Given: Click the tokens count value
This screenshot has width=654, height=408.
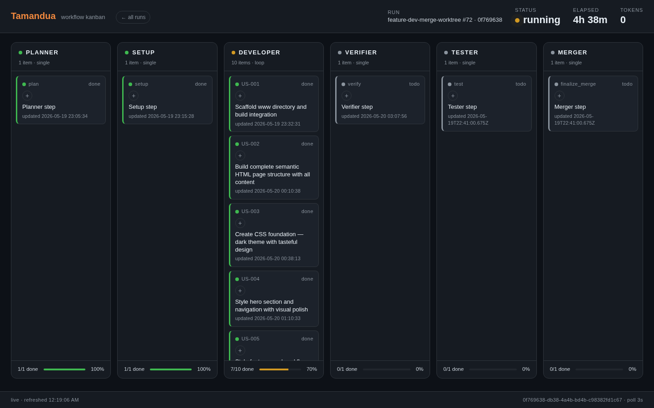Looking at the screenshot, I should click(623, 20).
